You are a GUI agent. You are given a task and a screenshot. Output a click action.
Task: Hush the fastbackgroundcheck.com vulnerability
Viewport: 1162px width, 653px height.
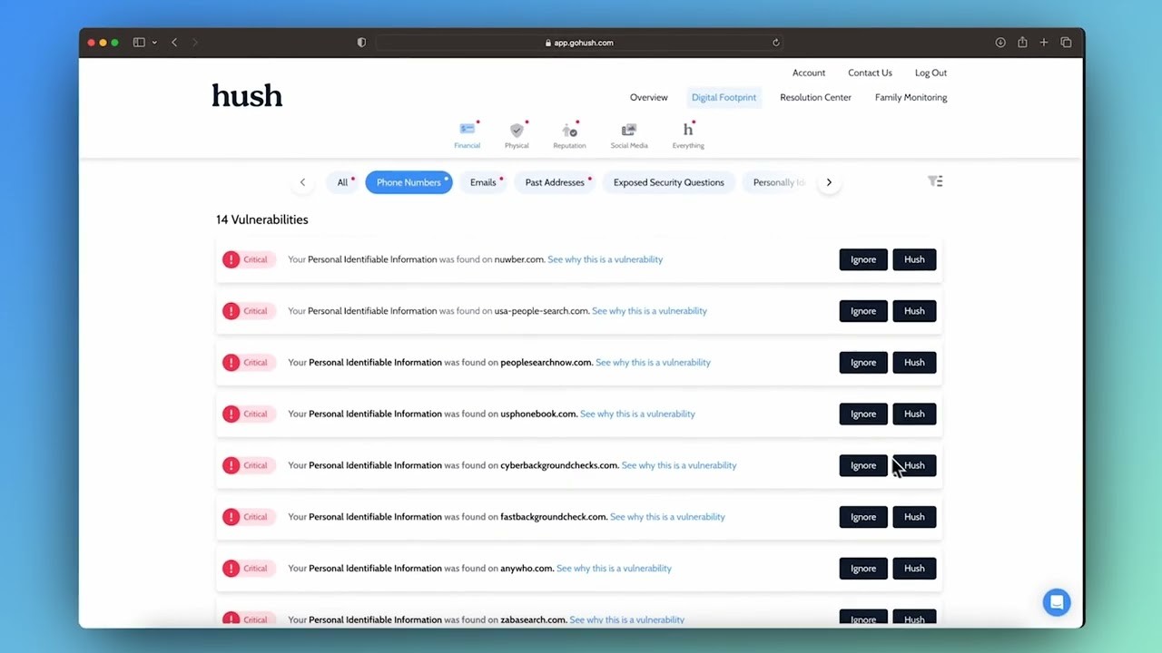click(x=914, y=517)
